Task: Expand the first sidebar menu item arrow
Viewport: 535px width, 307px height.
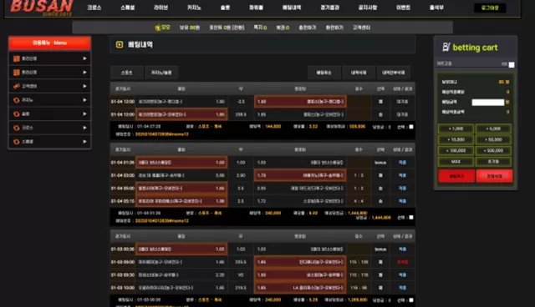Action: pyautogui.click(x=84, y=58)
